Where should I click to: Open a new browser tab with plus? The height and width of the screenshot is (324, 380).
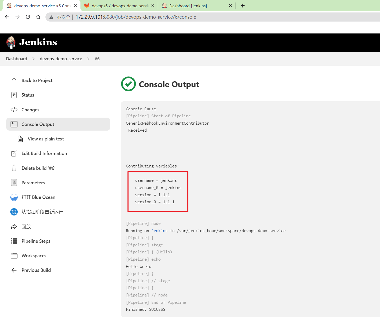[243, 5]
